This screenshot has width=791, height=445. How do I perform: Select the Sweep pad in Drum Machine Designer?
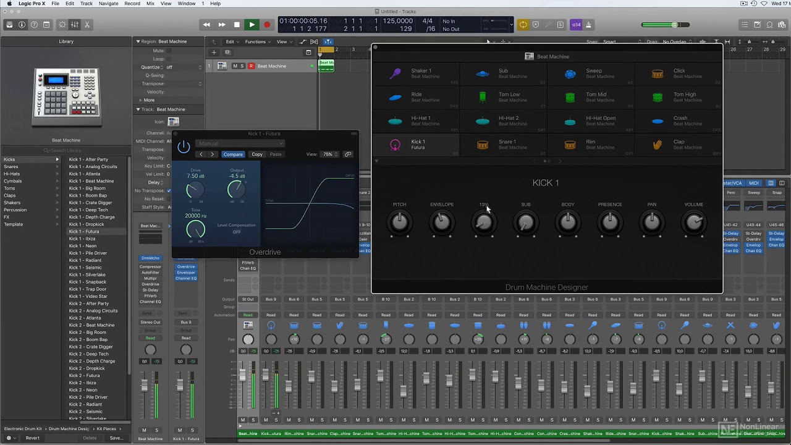pyautogui.click(x=590, y=74)
